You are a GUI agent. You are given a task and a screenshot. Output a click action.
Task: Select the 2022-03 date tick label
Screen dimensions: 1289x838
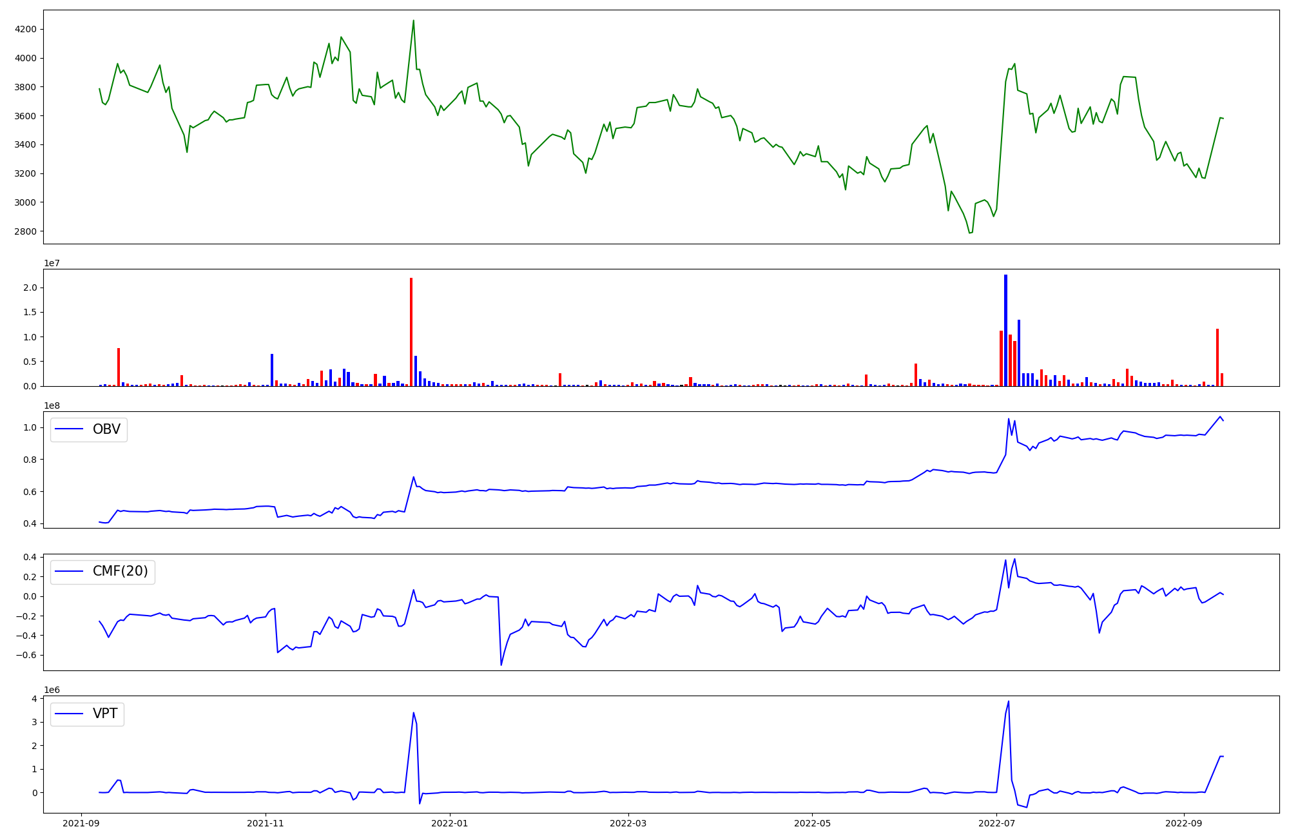tap(628, 823)
